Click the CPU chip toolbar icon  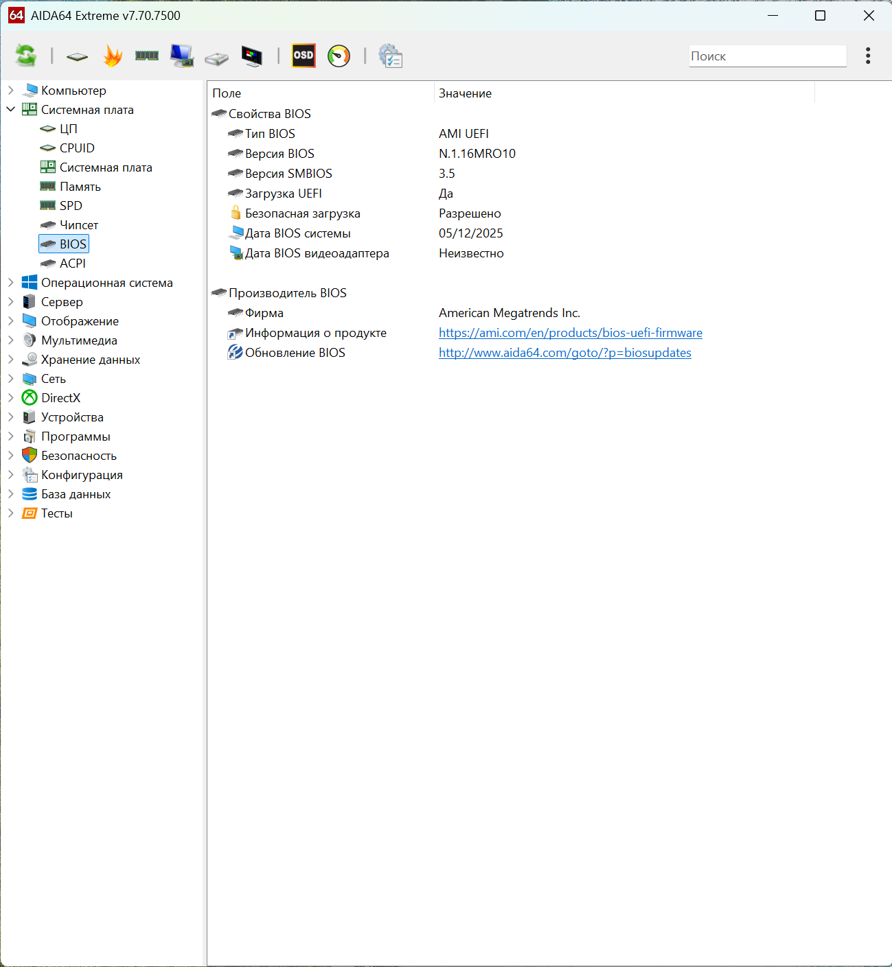pyautogui.click(x=77, y=56)
